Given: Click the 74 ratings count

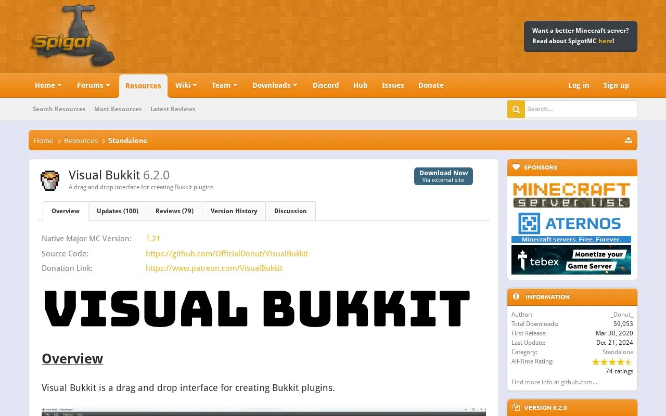Looking at the screenshot, I should click(619, 371).
